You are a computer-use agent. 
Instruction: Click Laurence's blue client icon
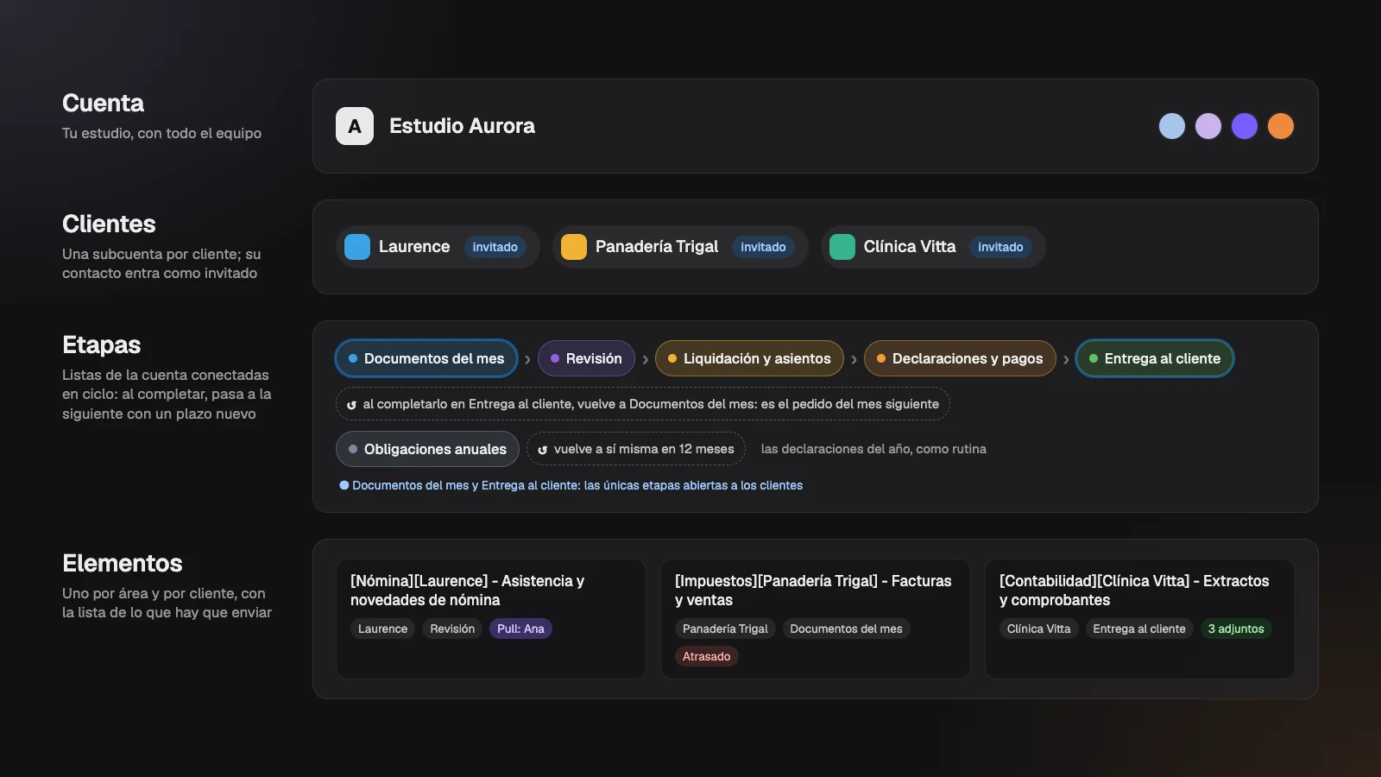point(357,247)
